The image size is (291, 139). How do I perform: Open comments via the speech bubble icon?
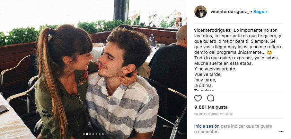(211, 98)
